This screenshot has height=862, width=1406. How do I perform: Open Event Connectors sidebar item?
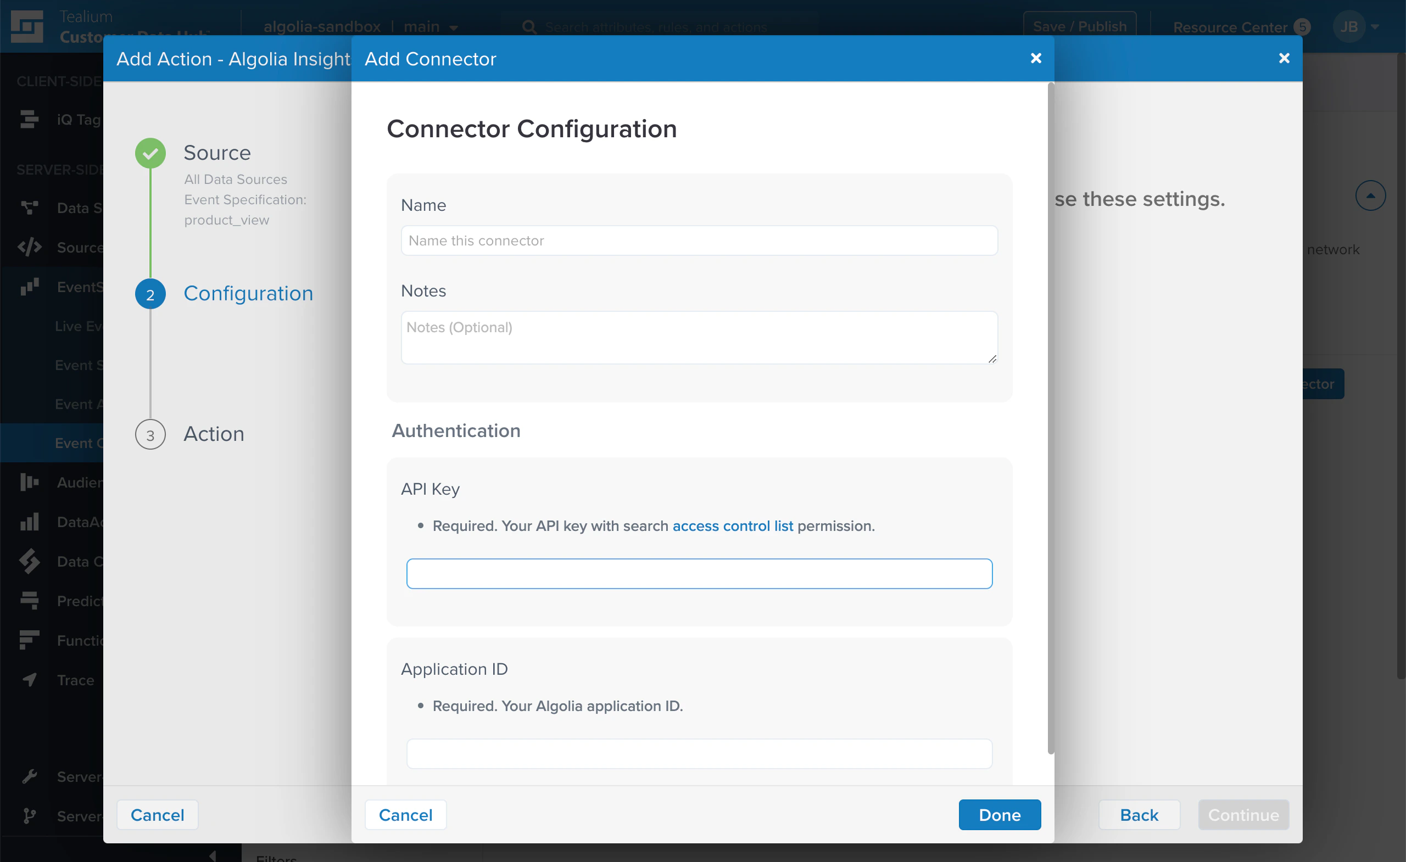[x=79, y=443]
